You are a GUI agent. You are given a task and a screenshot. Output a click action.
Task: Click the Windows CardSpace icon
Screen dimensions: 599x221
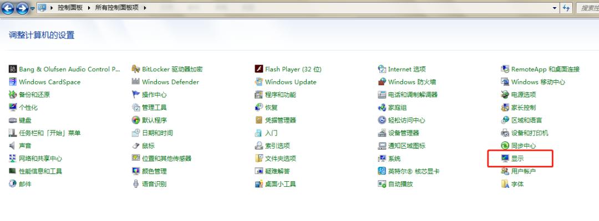13,82
